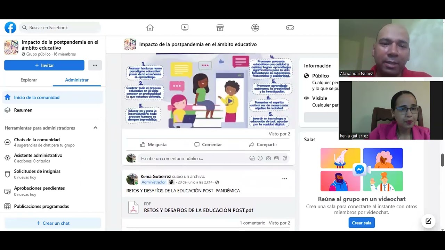This screenshot has width=445, height=250.
Task: Click the Compartir button
Action: (x=263, y=144)
